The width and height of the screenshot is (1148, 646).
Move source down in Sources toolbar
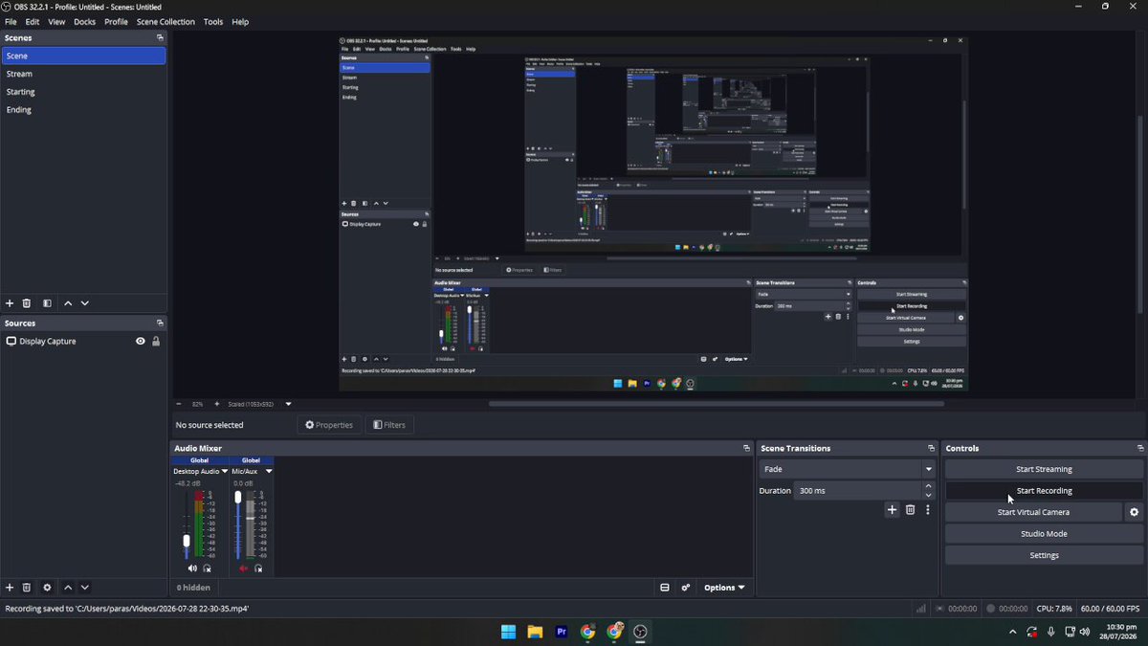click(x=85, y=588)
